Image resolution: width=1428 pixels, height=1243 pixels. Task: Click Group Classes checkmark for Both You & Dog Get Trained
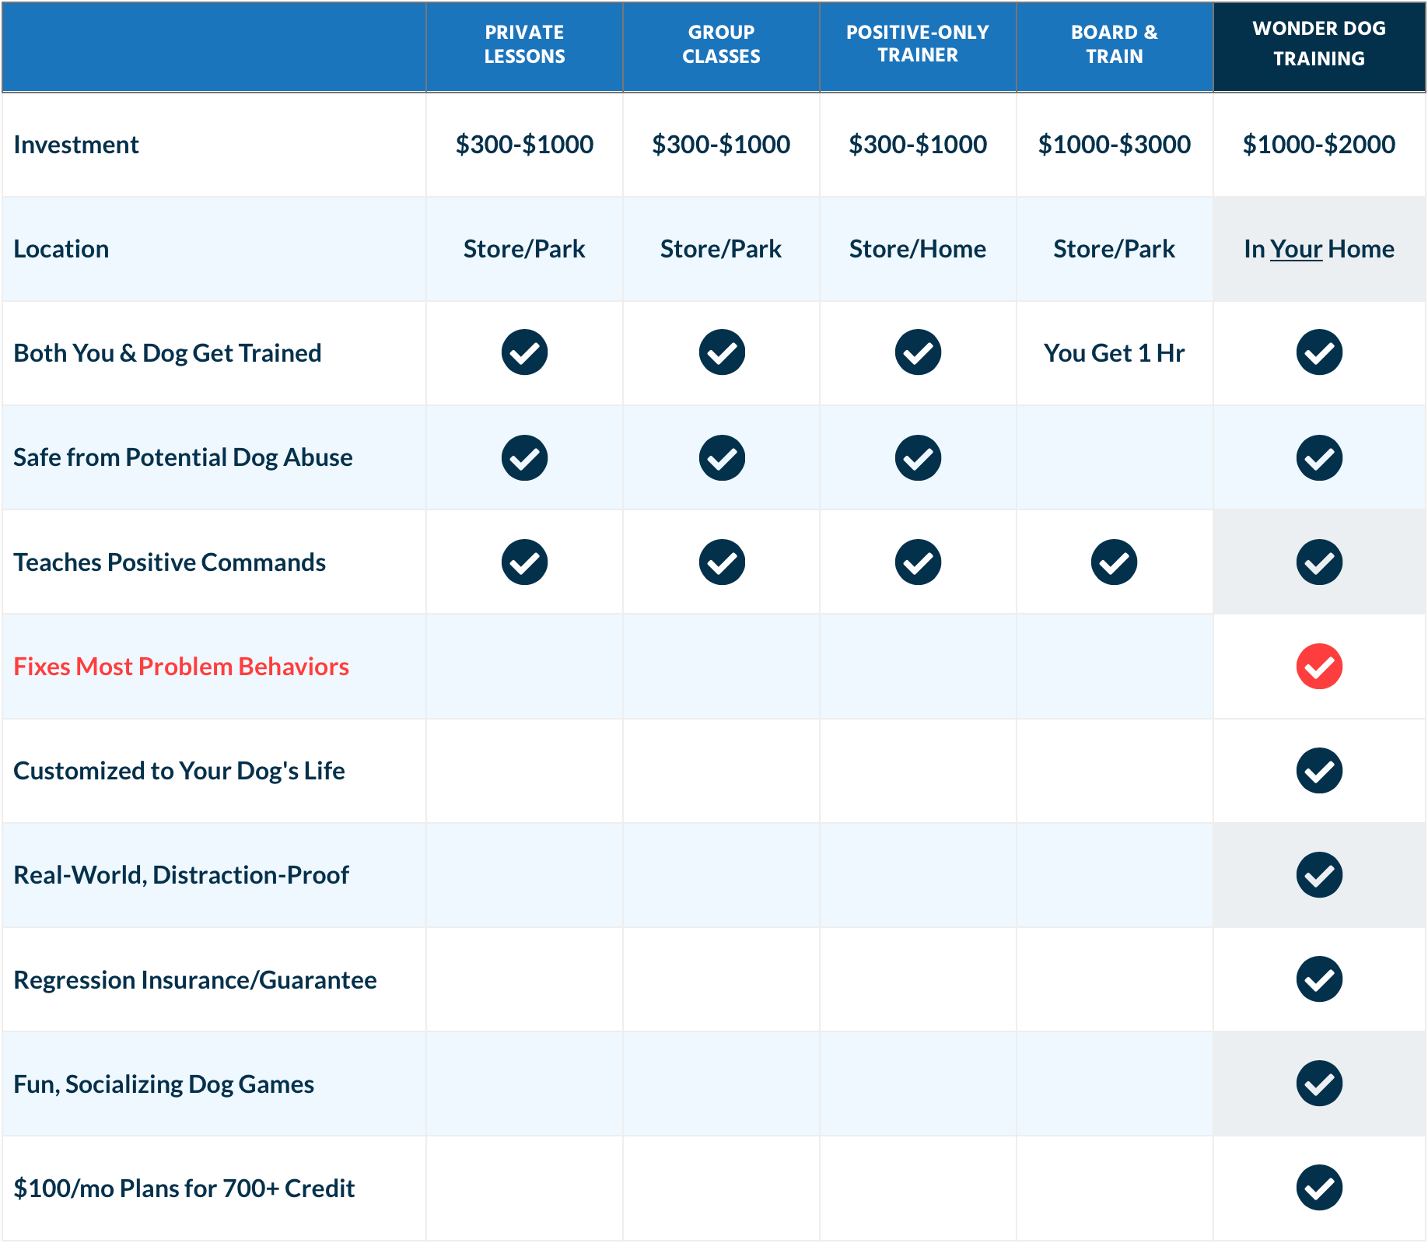coord(722,352)
